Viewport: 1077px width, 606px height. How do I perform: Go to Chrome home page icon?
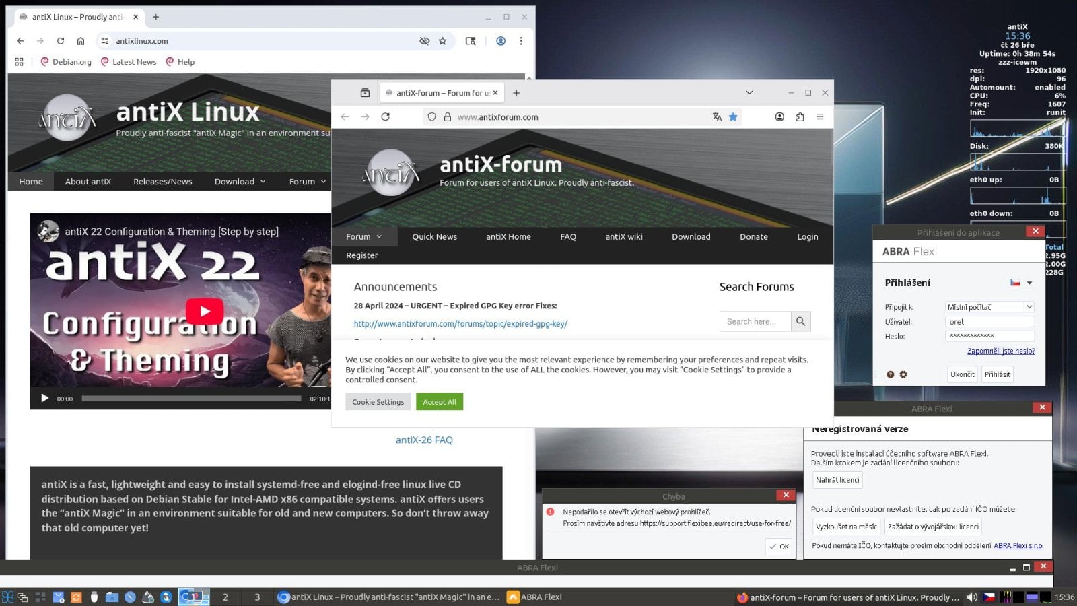81,41
